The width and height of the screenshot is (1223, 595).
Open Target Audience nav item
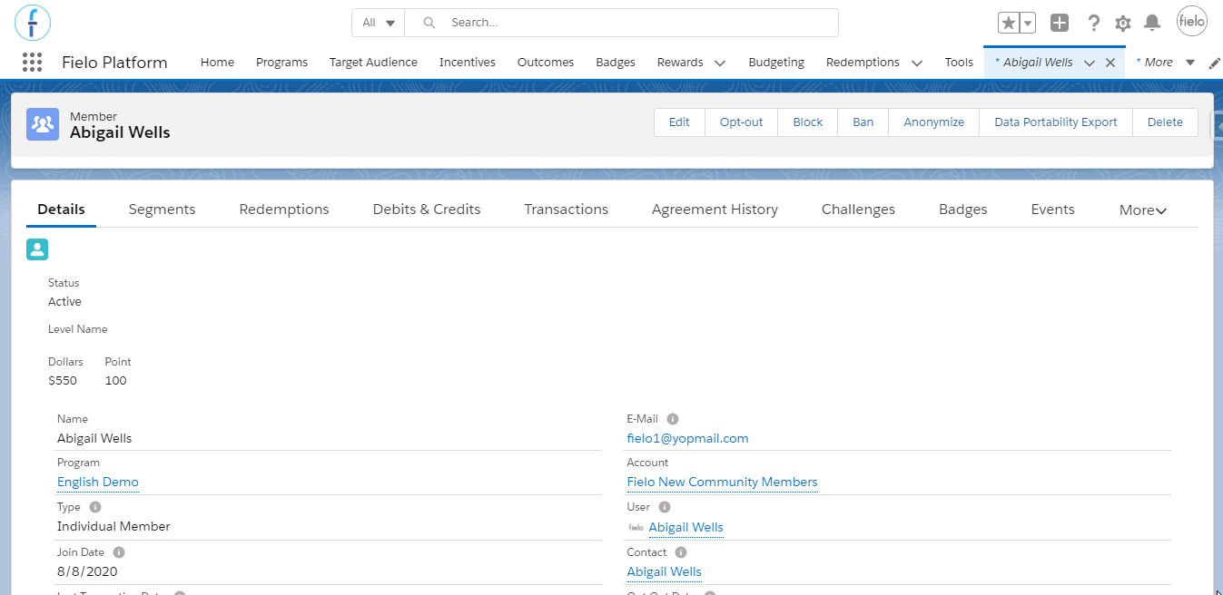coord(373,63)
